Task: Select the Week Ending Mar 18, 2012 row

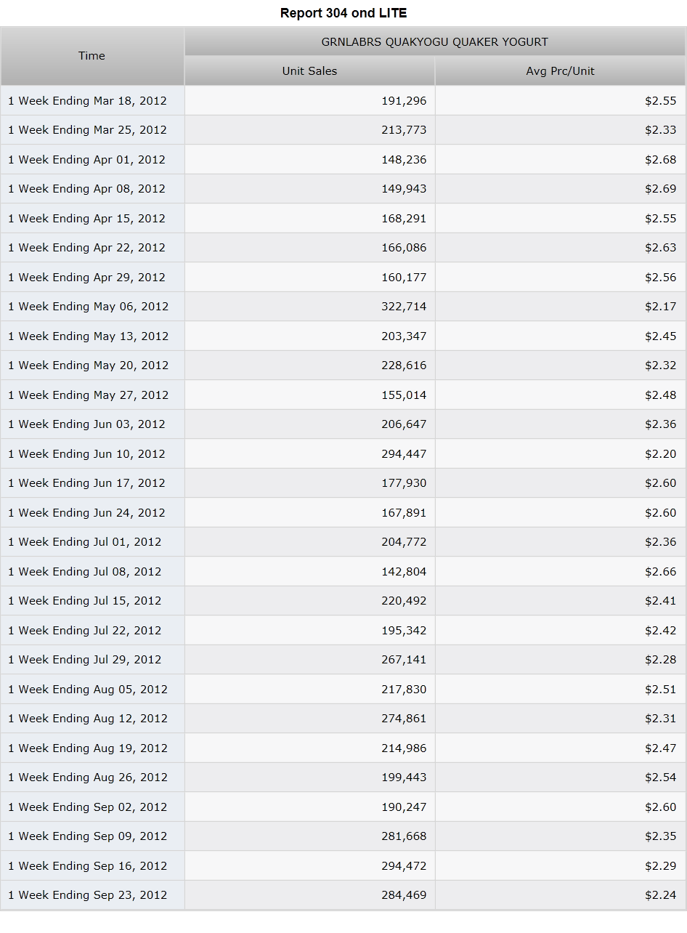Action: [x=343, y=101]
